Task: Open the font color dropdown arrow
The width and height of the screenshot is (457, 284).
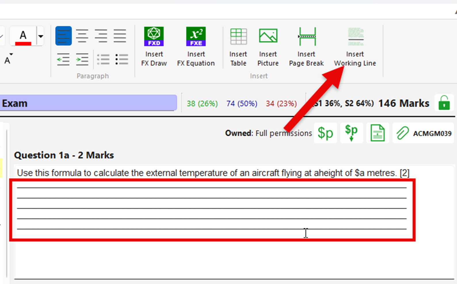Action: click(41, 36)
